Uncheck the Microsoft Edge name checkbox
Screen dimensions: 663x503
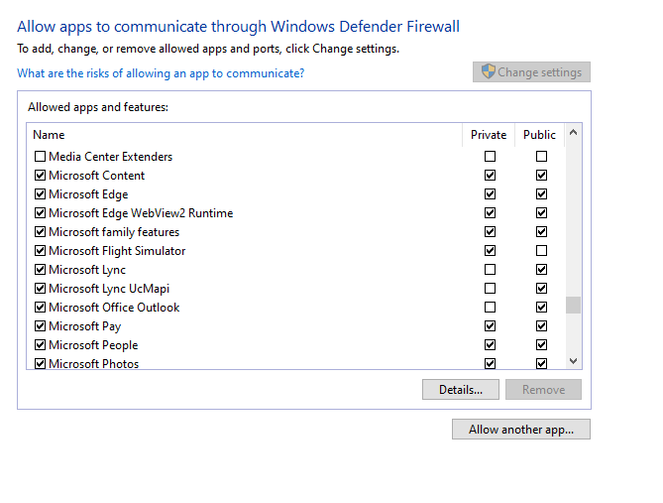pos(41,194)
